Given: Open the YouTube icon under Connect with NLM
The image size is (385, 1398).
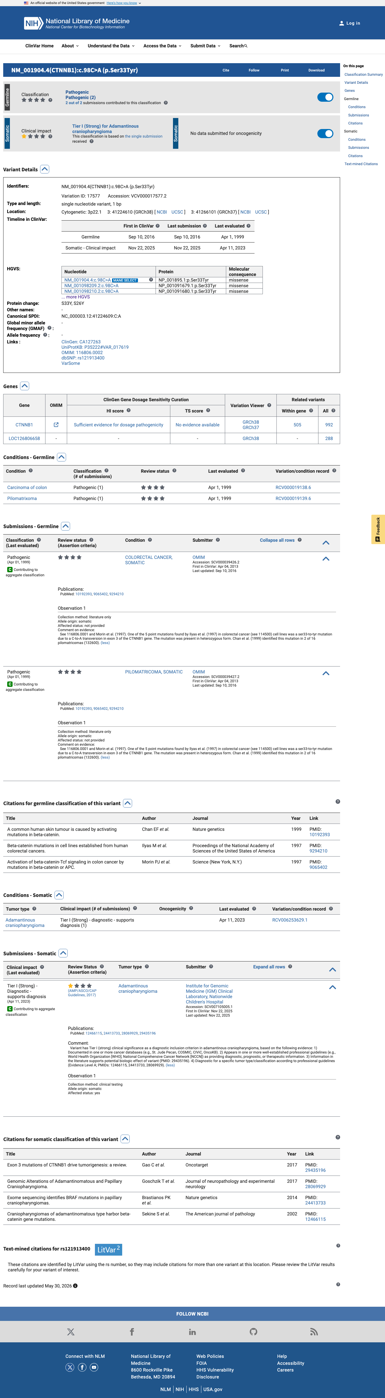Looking at the screenshot, I should click(x=94, y=1367).
